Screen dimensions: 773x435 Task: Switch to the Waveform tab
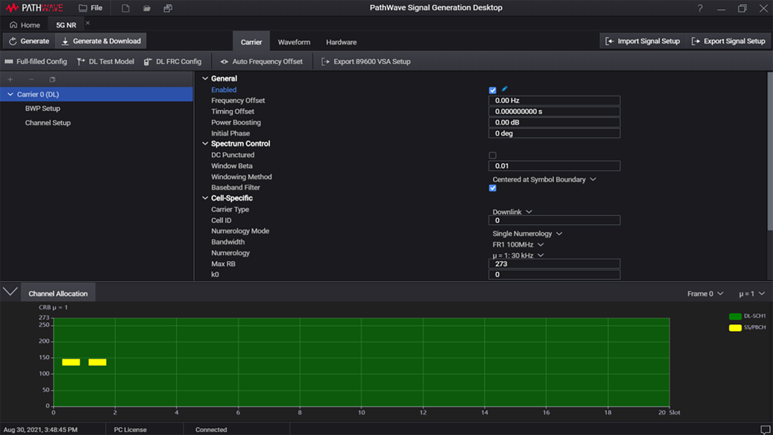tap(294, 42)
